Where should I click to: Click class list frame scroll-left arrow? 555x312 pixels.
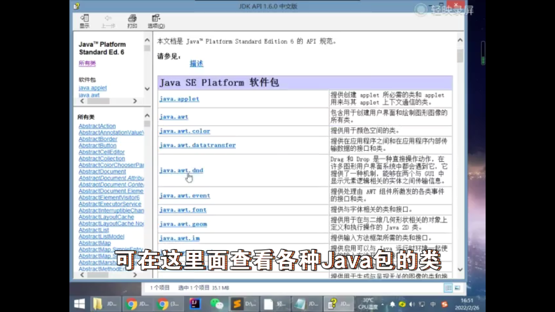(82, 275)
